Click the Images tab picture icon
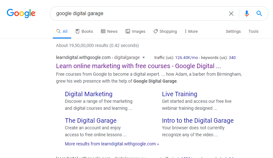The width and height of the screenshot is (273, 158). [127, 31]
